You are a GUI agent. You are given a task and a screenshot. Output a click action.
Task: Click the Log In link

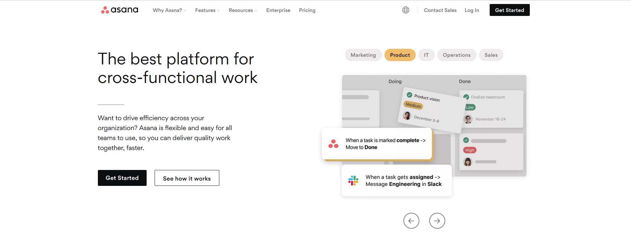click(x=471, y=10)
